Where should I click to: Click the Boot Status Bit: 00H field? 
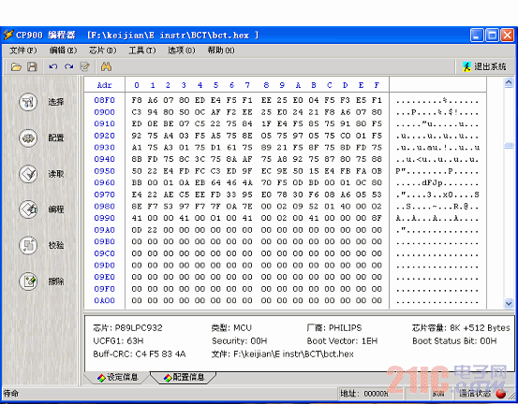click(x=454, y=341)
